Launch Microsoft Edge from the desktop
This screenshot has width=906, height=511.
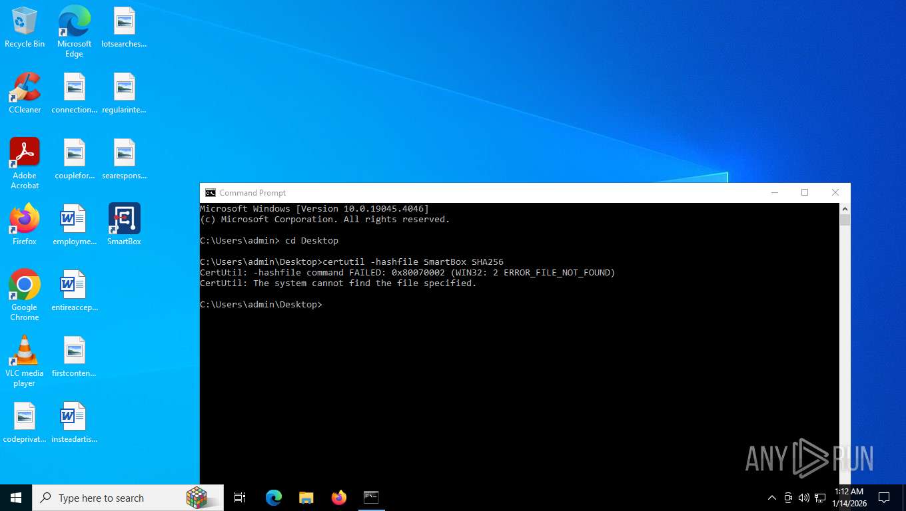coord(74,31)
